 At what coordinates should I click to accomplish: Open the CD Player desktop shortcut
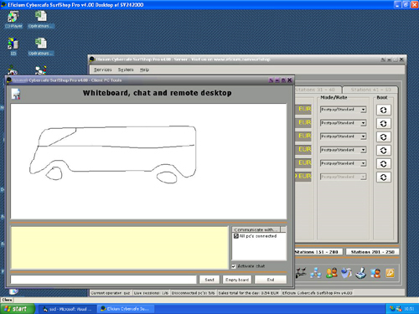(x=13, y=19)
